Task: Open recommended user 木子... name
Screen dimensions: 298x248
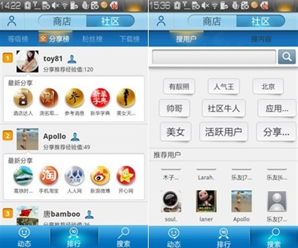Action: click(171, 177)
